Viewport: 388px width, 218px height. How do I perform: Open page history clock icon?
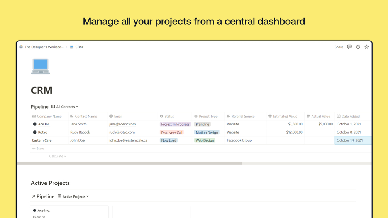pyautogui.click(x=358, y=47)
